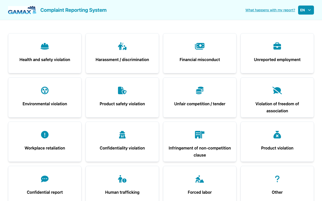
Task: Choose the 'Violation of freedom of association' label
Action: click(277, 107)
